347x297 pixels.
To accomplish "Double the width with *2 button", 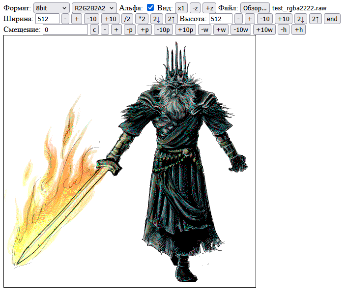I will (142, 19).
